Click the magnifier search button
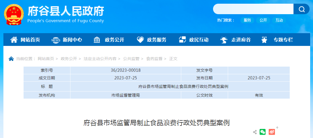Image resolution: width=313 pixels, height=138 pixels. (301, 9)
